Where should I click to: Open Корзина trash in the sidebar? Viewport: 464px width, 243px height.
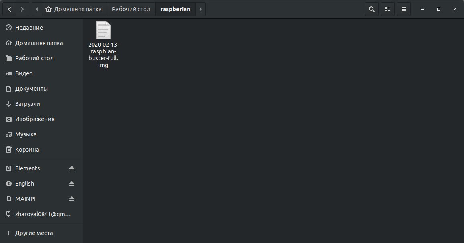41,150
